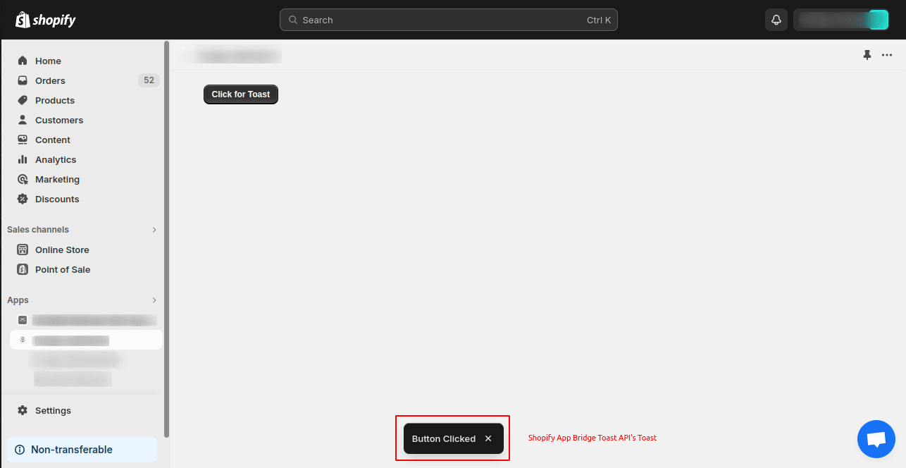Viewport: 906px width, 468px height.
Task: Select the Point of Sale channel
Action: [x=63, y=269]
